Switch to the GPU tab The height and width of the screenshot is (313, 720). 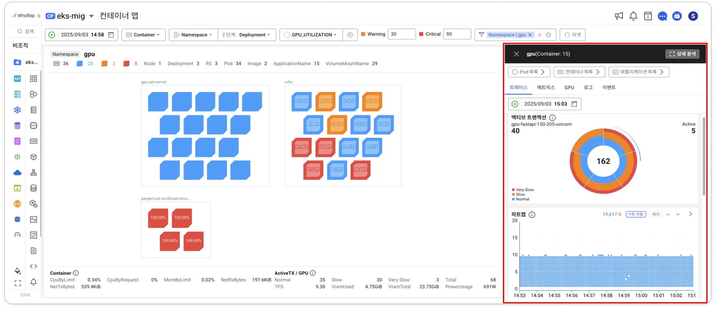(x=569, y=87)
